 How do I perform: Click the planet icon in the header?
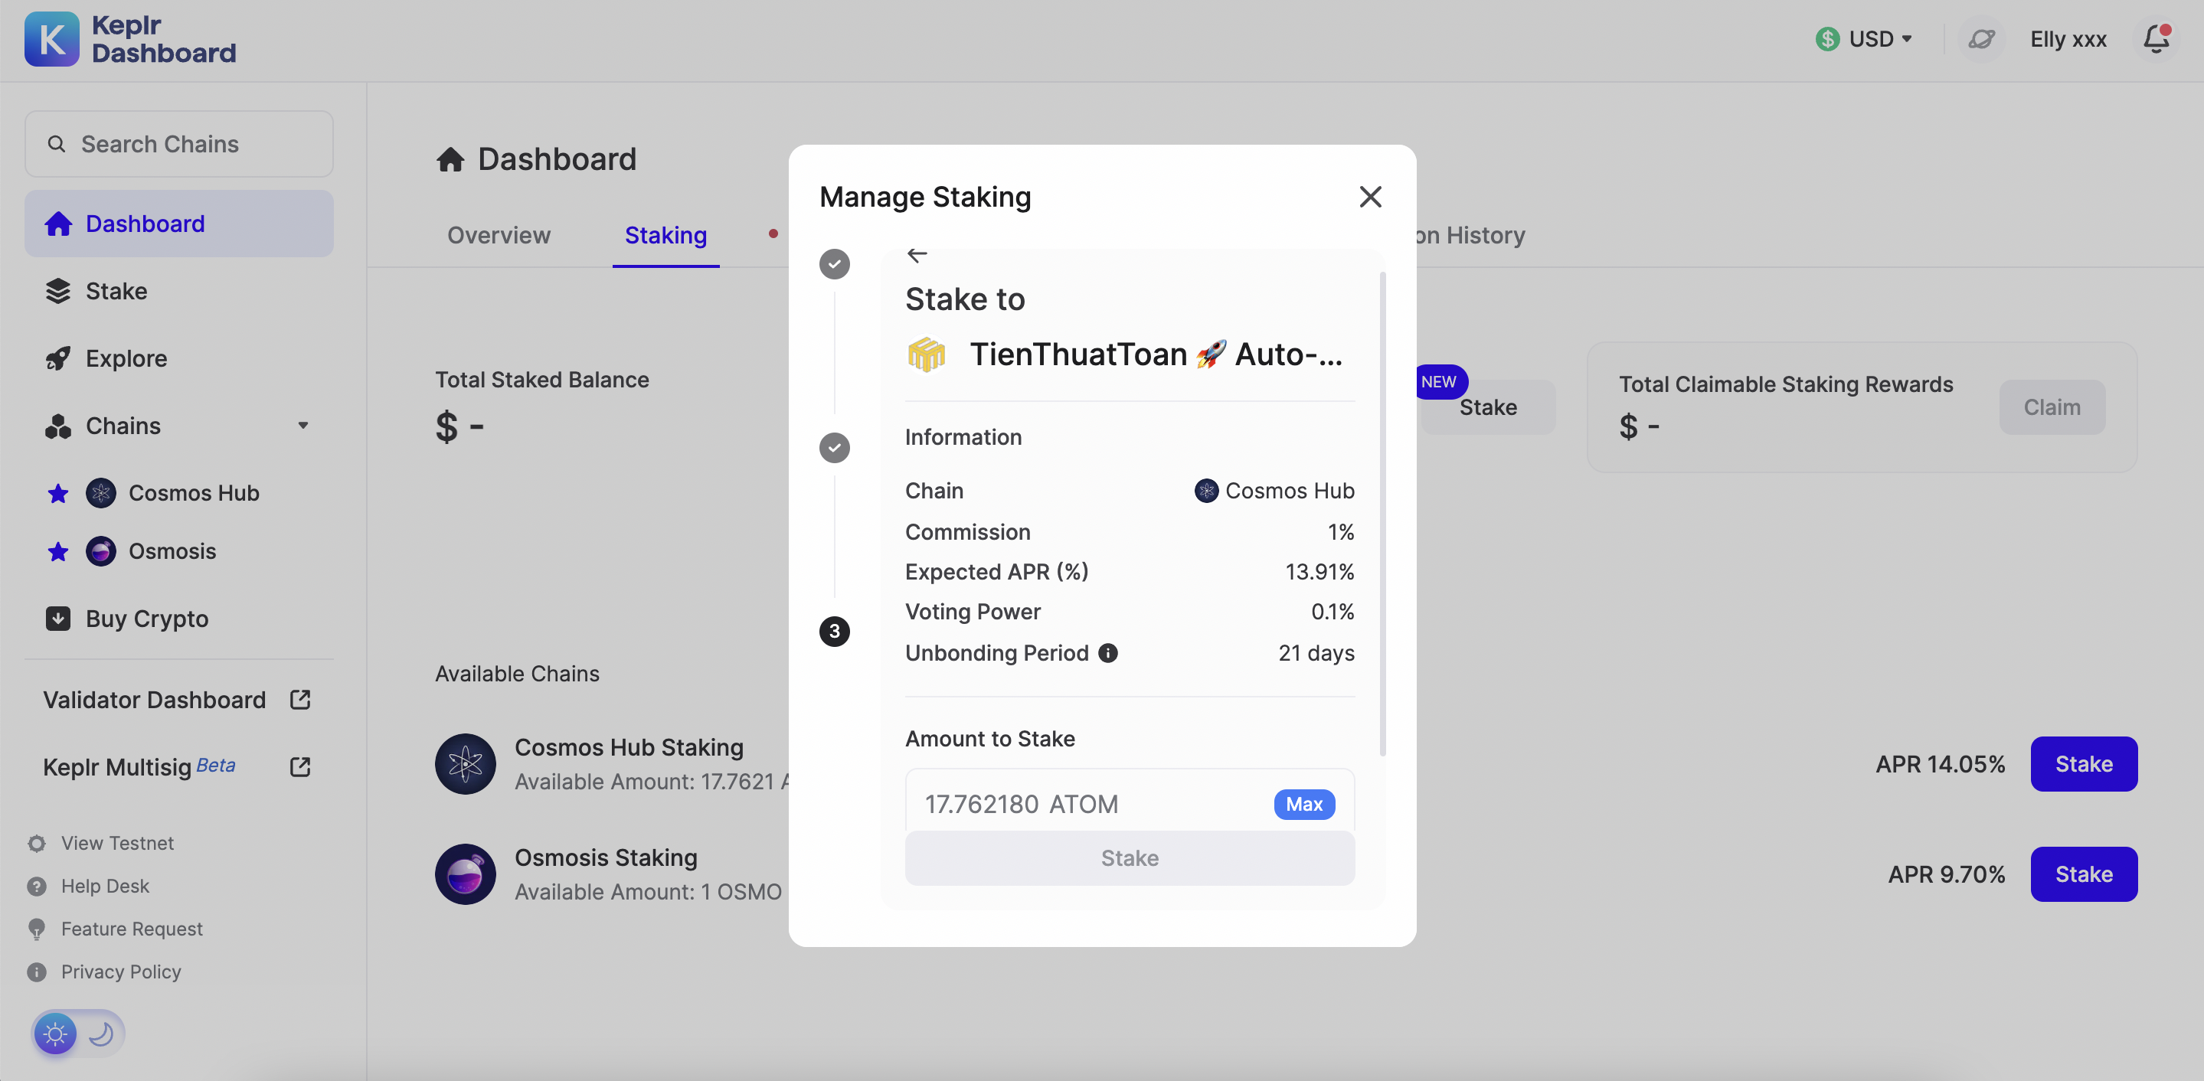[x=1982, y=39]
